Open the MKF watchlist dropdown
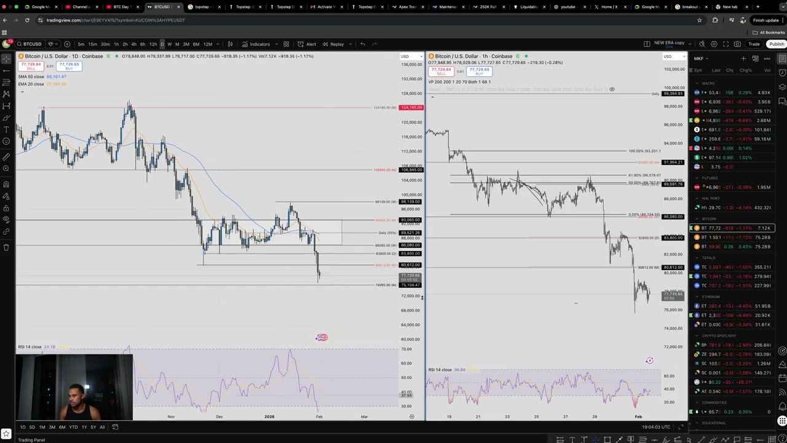Viewport: 787px width, 443px height. point(701,58)
